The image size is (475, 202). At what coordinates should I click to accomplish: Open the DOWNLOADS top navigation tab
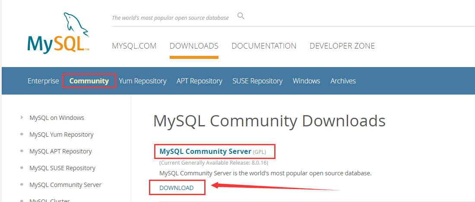click(x=194, y=46)
